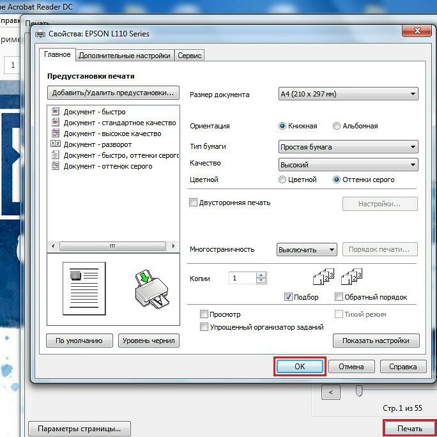The width and height of the screenshot is (437, 437).
Task: Click Печать button in the print dialog
Action: click(410, 428)
